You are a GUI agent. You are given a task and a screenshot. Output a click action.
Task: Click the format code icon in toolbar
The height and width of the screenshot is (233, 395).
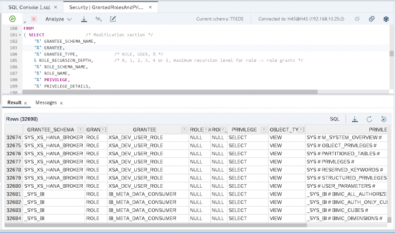pyautogui.click(x=98, y=19)
